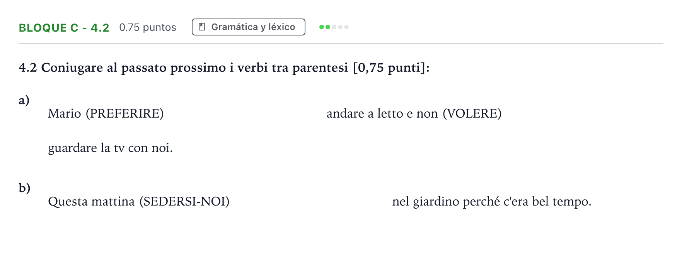Select the a) item label
The image size is (682, 253).
coord(24,100)
